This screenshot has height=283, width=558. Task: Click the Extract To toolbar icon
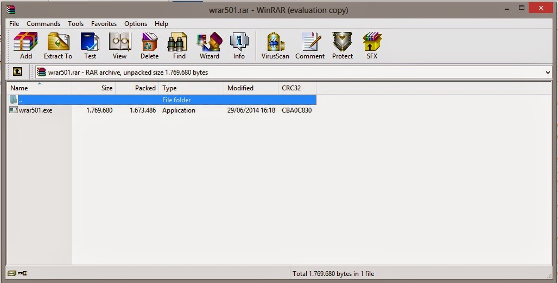pyautogui.click(x=58, y=45)
